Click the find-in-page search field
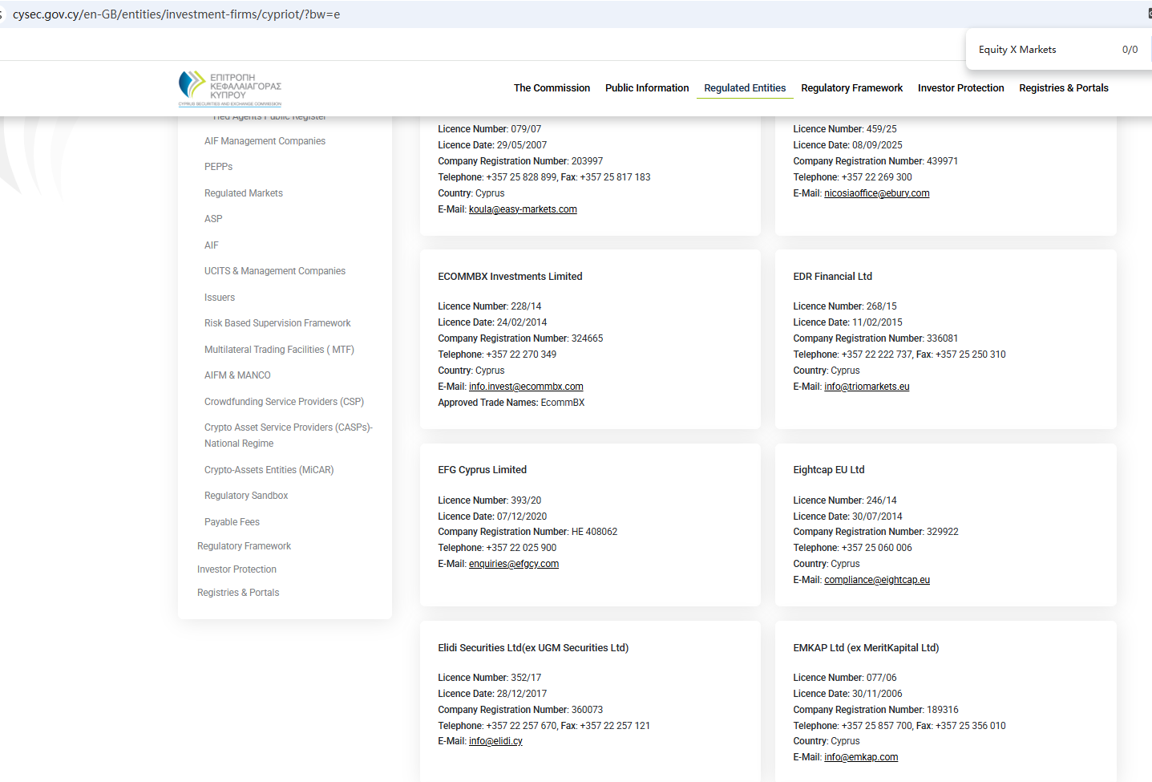Image resolution: width=1152 pixels, height=782 pixels. click(1042, 50)
